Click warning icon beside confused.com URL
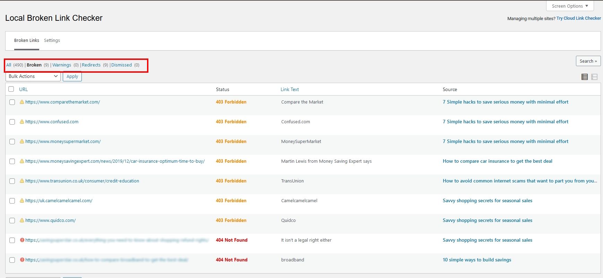The image size is (603, 278). coord(22,122)
